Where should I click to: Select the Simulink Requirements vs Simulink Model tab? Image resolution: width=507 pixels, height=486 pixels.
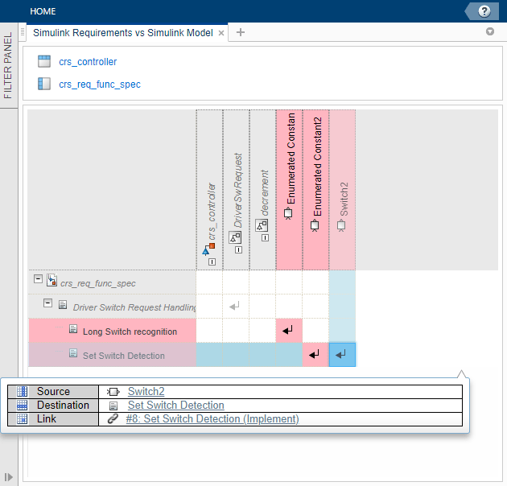click(123, 33)
